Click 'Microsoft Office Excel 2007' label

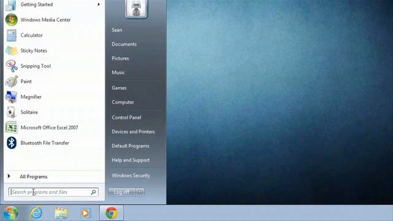point(49,128)
